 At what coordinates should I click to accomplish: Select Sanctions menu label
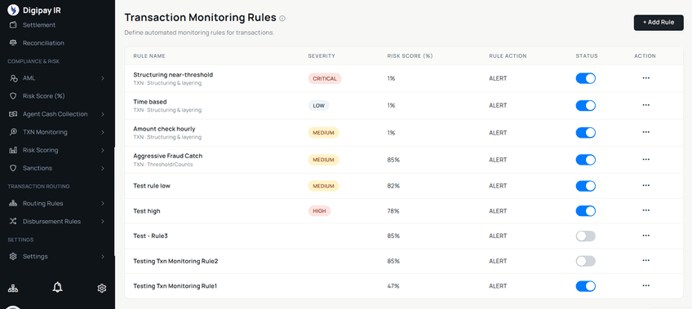38,169
